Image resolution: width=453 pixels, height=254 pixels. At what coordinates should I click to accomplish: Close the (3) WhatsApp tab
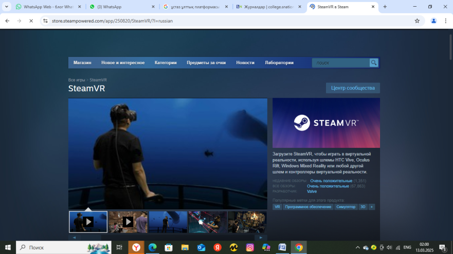[153, 7]
